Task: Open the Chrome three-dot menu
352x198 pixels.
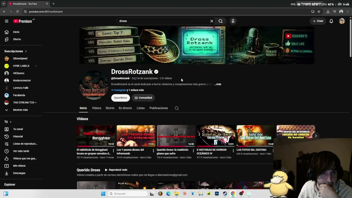Action: tap(348, 12)
